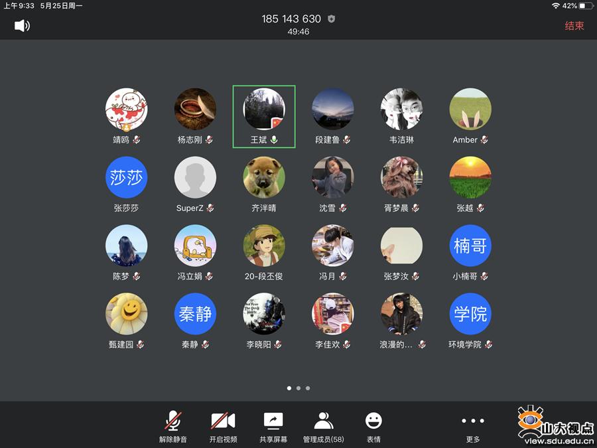The height and width of the screenshot is (448, 597).
Task: Select 齐泮晴 puppy avatar
Action: 264,177
